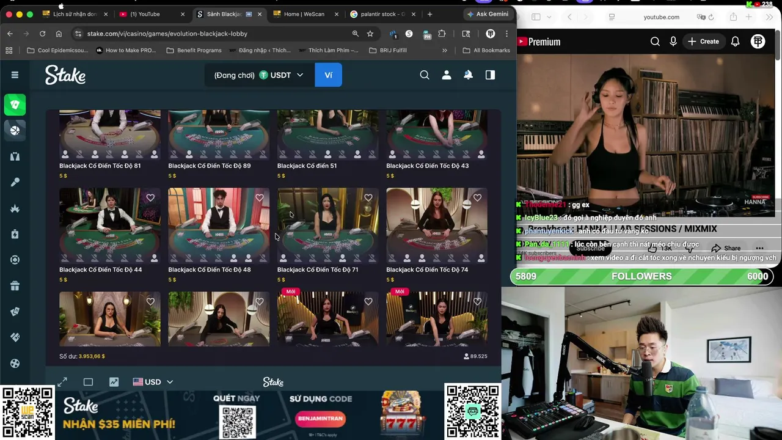Image resolution: width=782 pixels, height=440 pixels.
Task: Open a new Chrome tab
Action: [x=429, y=14]
